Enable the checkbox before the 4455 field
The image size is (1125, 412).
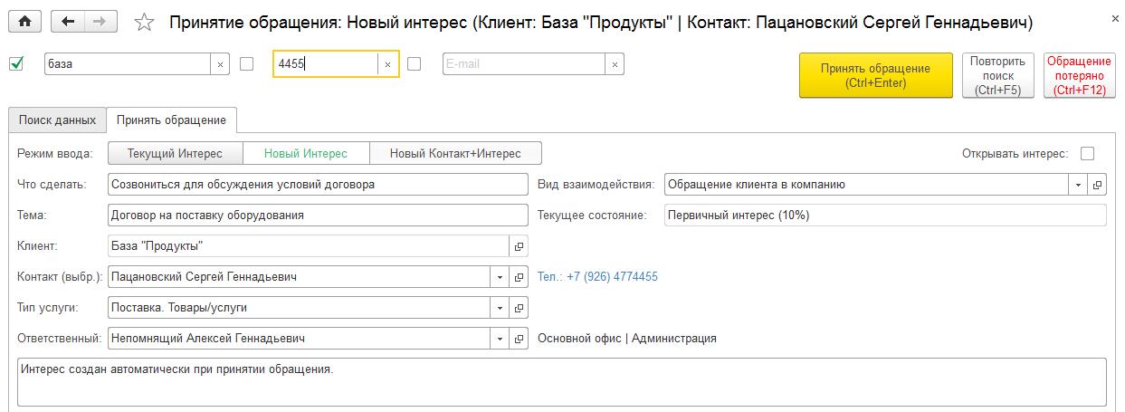(246, 64)
